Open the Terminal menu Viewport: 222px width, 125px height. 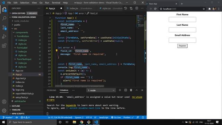coord(56,3)
